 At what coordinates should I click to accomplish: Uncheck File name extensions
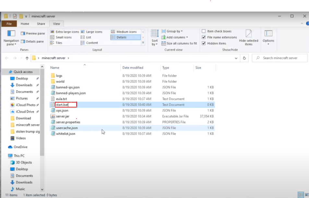(204, 37)
